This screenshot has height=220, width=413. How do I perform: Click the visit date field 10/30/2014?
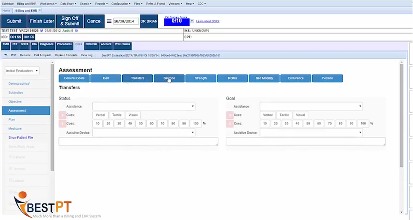126,21
